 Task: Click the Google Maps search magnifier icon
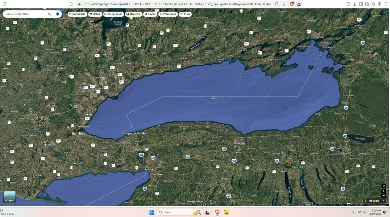pyautogui.click(x=50, y=14)
